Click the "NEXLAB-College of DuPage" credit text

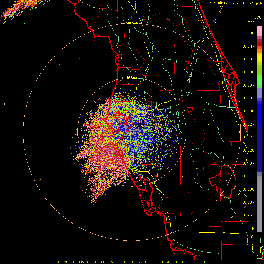pos(235,3)
